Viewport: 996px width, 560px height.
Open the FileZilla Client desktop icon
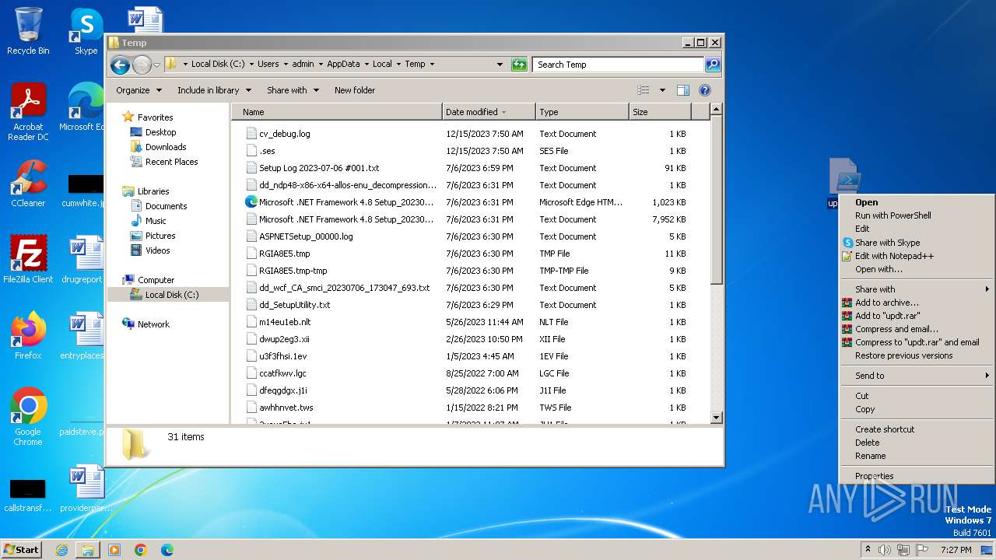(28, 259)
